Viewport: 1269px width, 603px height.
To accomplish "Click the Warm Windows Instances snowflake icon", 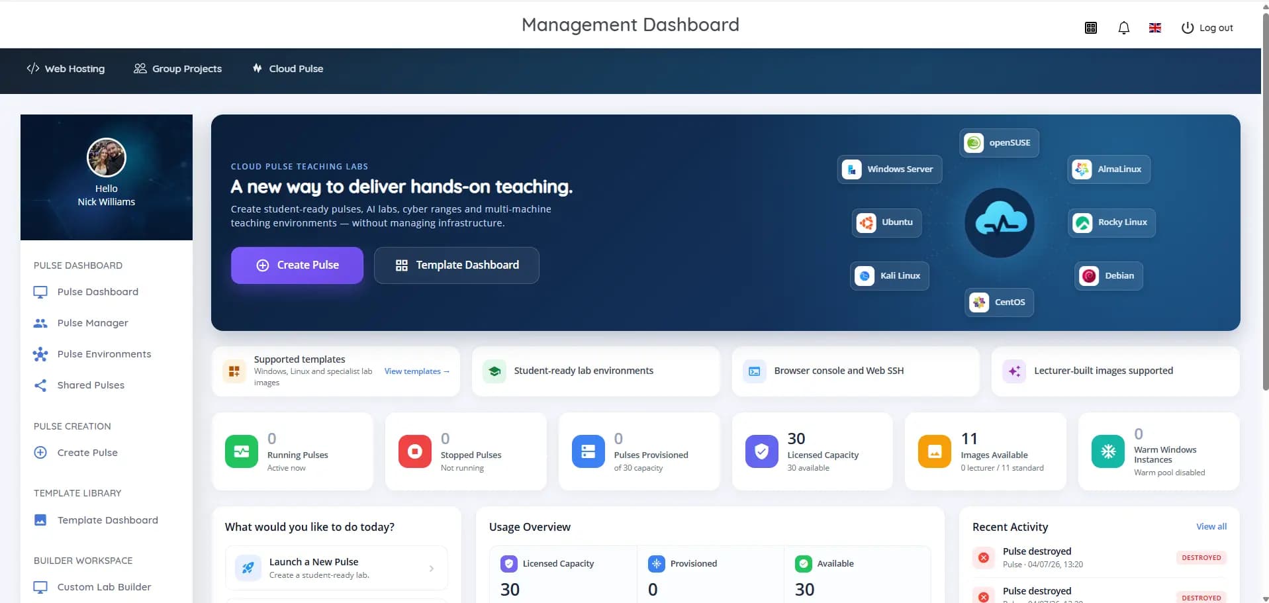I will 1108,451.
